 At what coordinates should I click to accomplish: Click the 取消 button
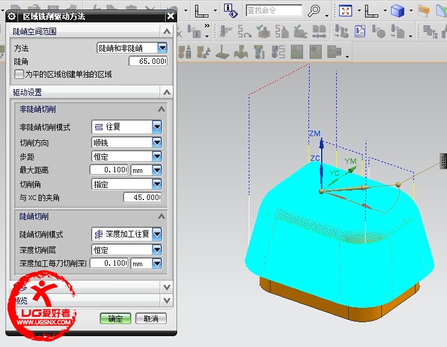151,319
